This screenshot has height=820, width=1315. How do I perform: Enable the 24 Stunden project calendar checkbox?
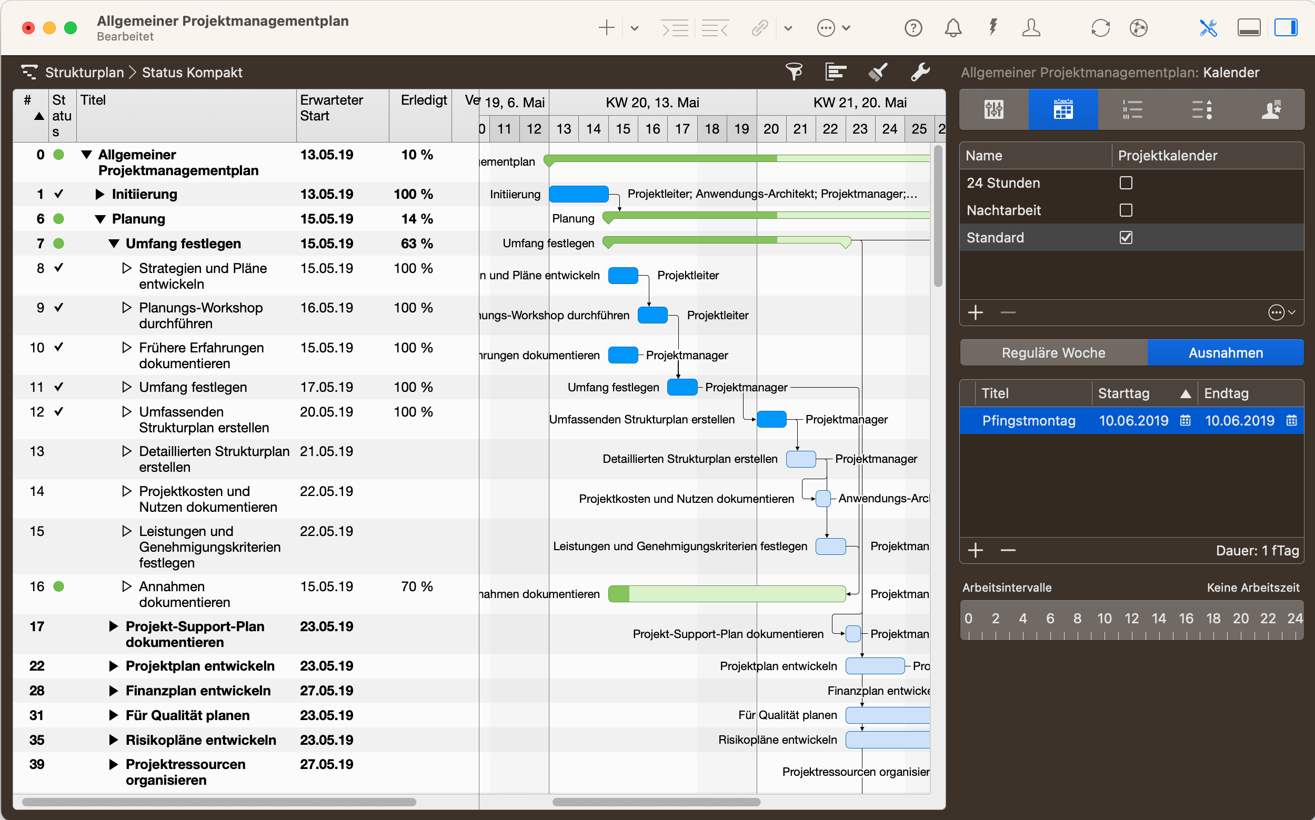coord(1126,183)
